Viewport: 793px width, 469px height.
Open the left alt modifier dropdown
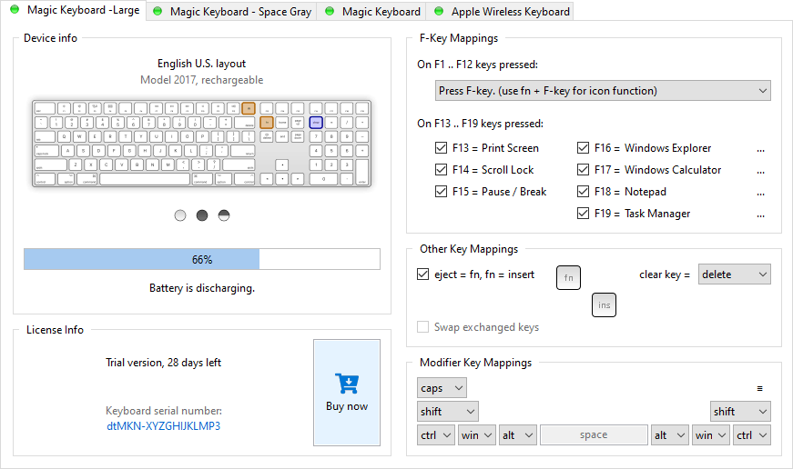518,434
